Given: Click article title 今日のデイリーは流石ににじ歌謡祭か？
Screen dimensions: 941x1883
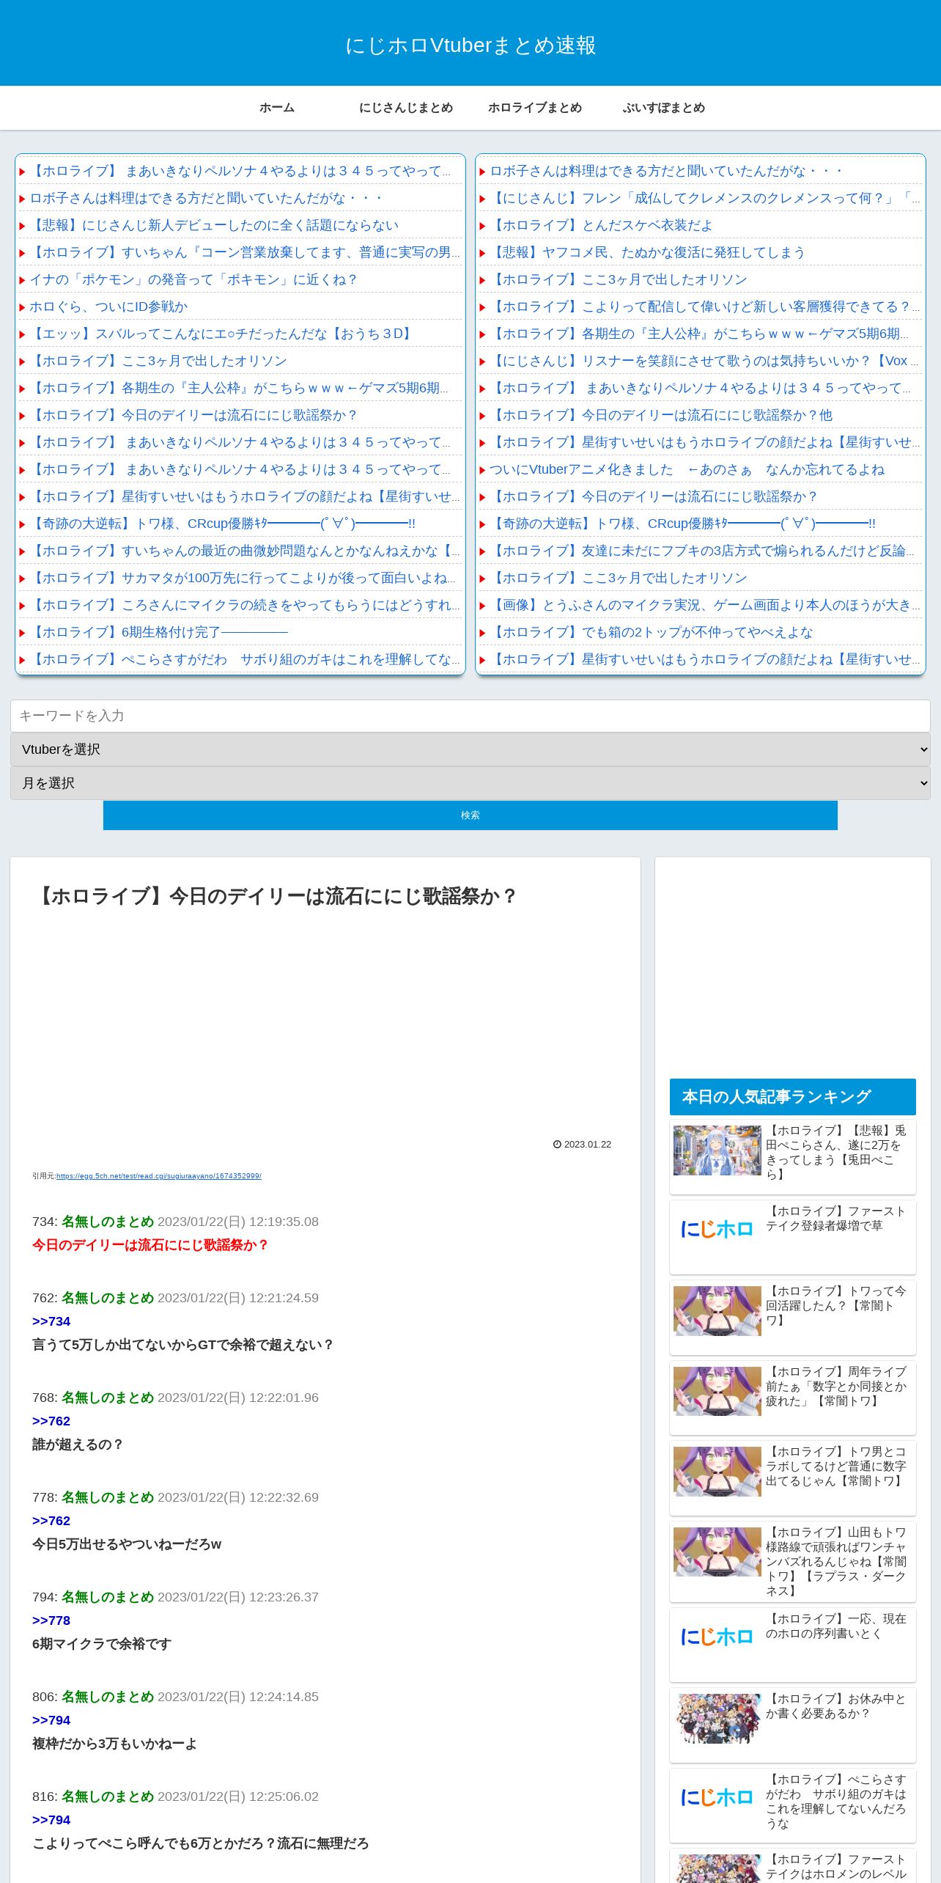Looking at the screenshot, I should 276,896.
